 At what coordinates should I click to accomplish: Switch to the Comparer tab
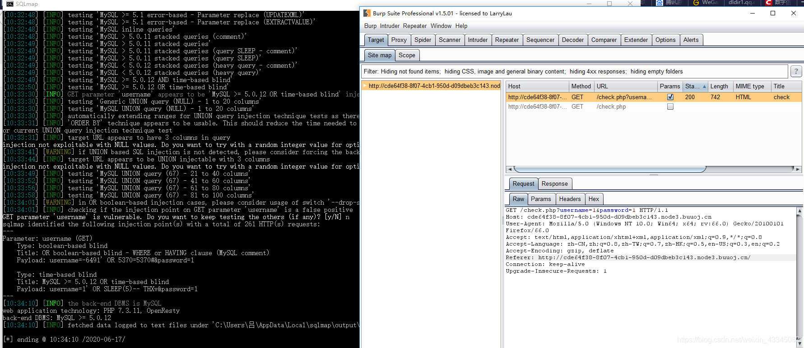pyautogui.click(x=604, y=40)
